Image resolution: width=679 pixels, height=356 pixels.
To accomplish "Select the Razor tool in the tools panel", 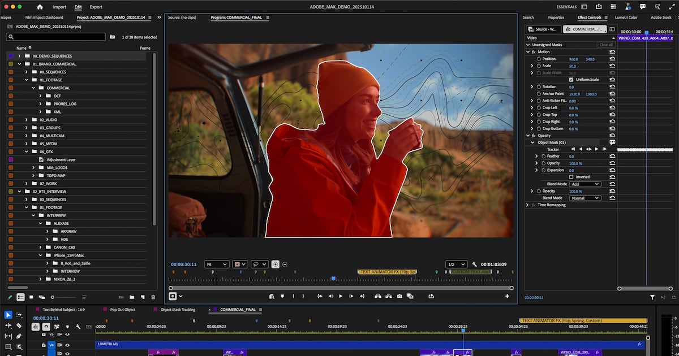I will [x=19, y=325].
